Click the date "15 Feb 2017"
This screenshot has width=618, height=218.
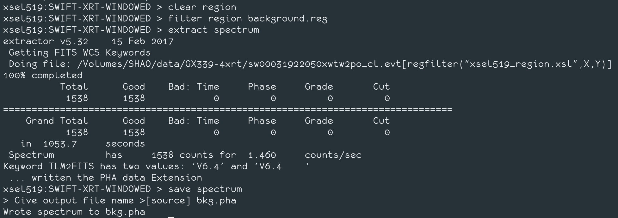pos(142,41)
